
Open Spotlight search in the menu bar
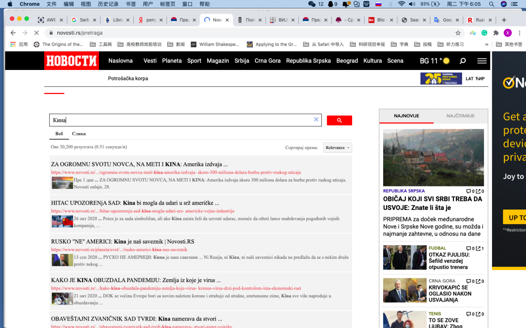(492, 4)
